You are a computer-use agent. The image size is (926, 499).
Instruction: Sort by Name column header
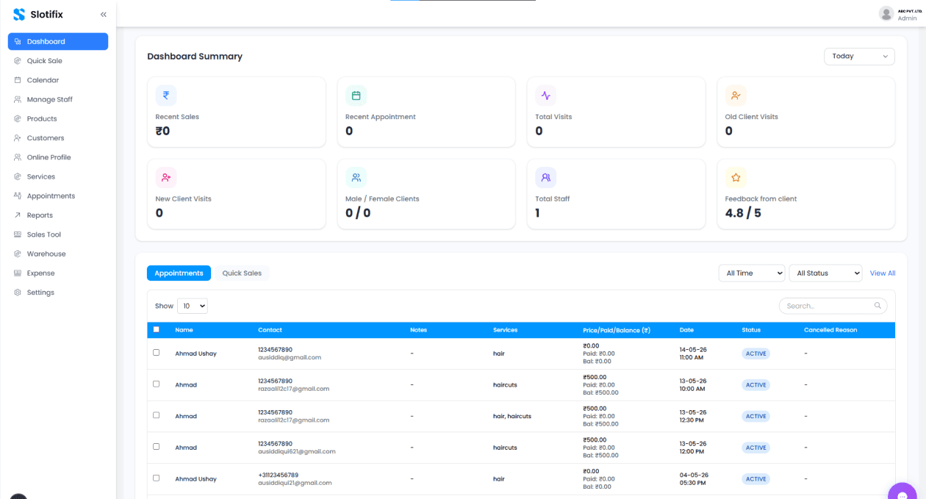pos(184,330)
